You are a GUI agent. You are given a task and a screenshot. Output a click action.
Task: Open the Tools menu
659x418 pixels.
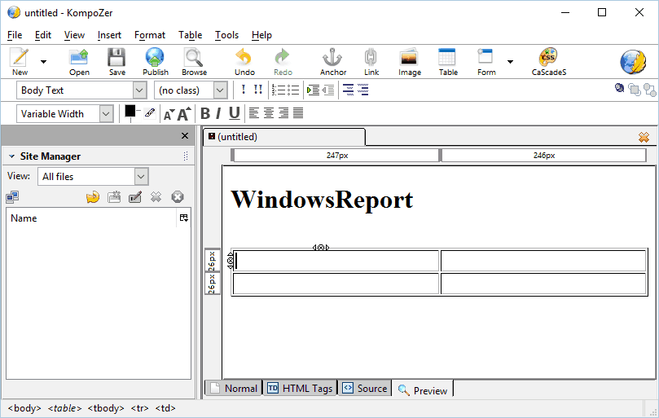pos(227,35)
